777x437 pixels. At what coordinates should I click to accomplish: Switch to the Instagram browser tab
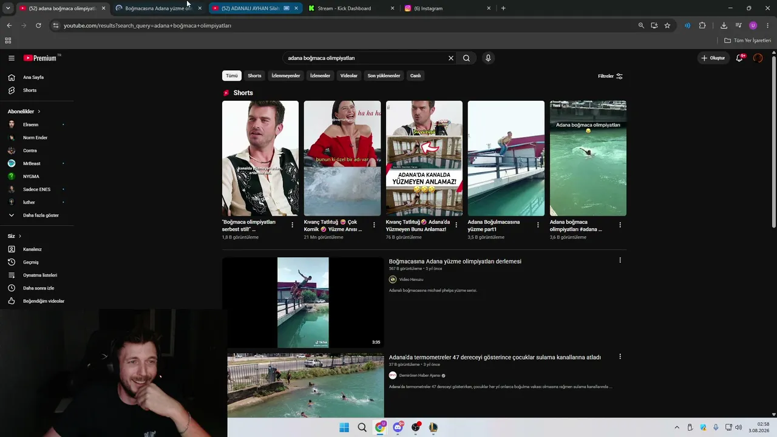tap(448, 8)
